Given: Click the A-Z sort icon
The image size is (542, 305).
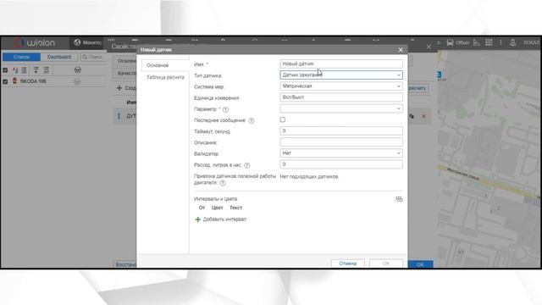Looking at the screenshot, I should (15, 70).
